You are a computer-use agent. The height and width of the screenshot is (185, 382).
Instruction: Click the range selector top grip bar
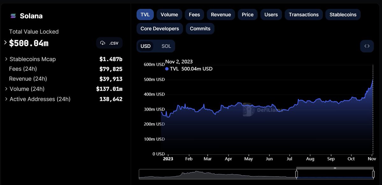pos(335,168)
